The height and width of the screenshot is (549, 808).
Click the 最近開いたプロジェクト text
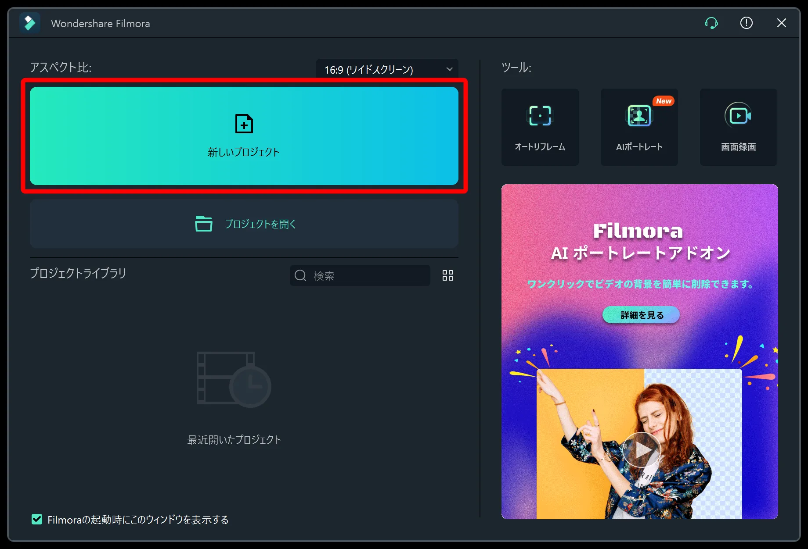(234, 440)
